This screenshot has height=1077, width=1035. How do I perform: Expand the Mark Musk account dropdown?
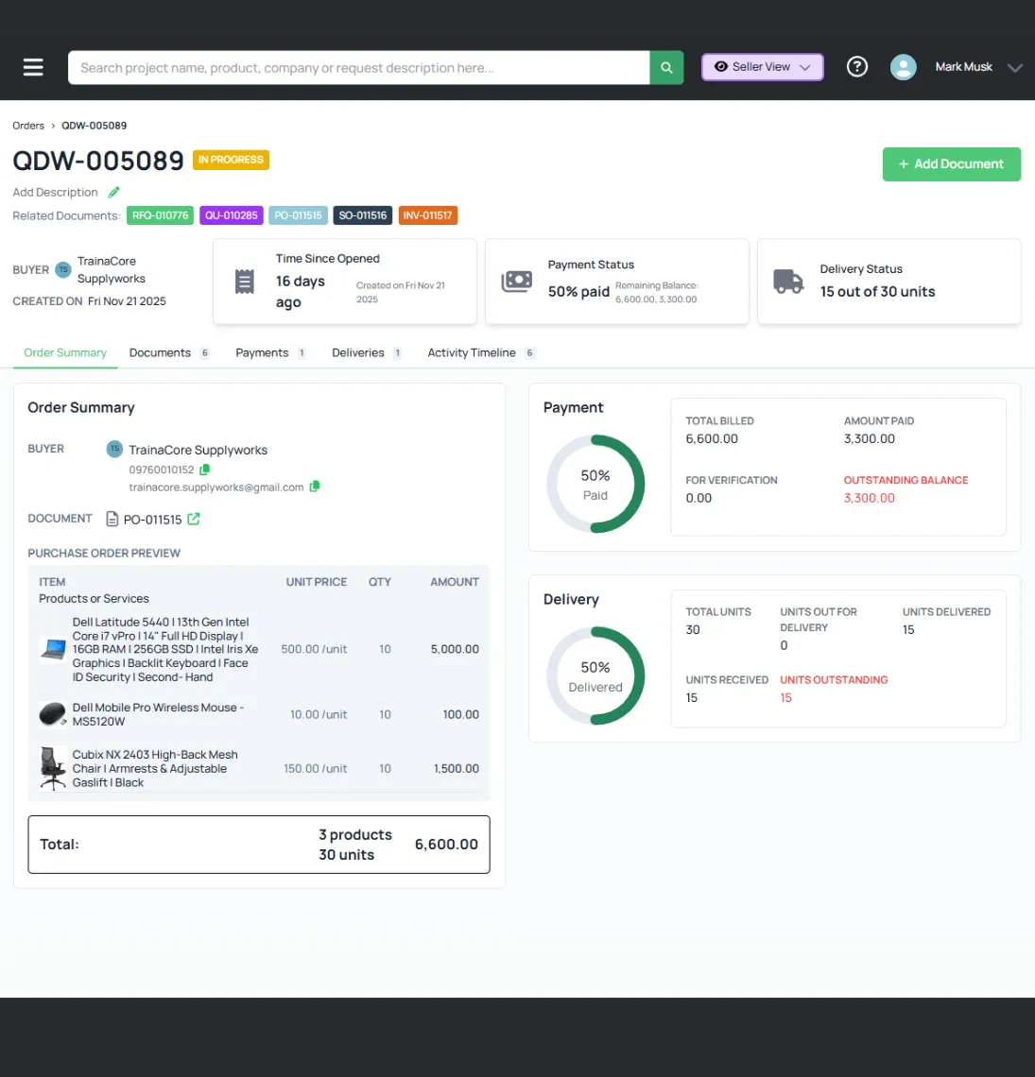pyautogui.click(x=1014, y=67)
